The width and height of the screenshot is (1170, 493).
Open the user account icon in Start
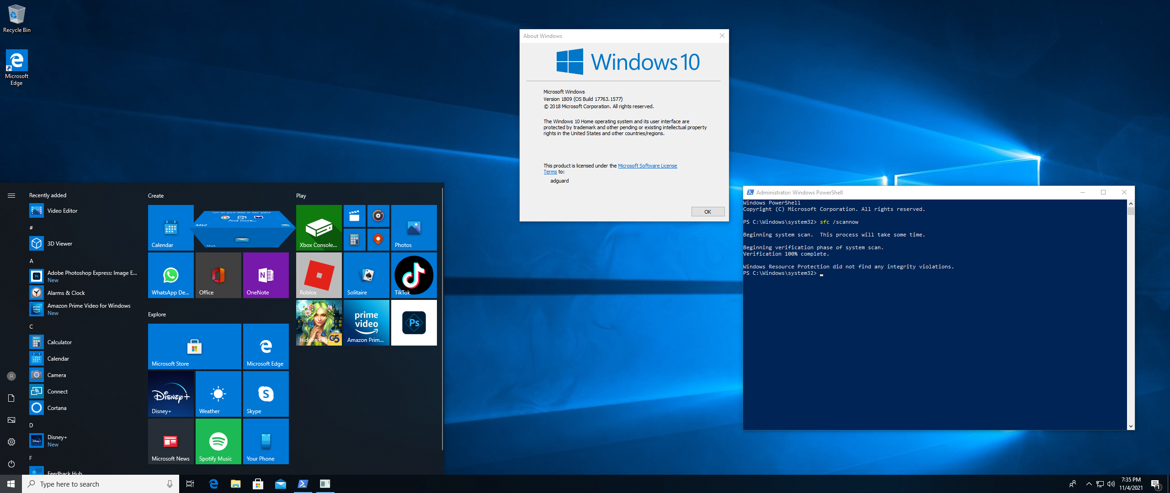tap(11, 376)
